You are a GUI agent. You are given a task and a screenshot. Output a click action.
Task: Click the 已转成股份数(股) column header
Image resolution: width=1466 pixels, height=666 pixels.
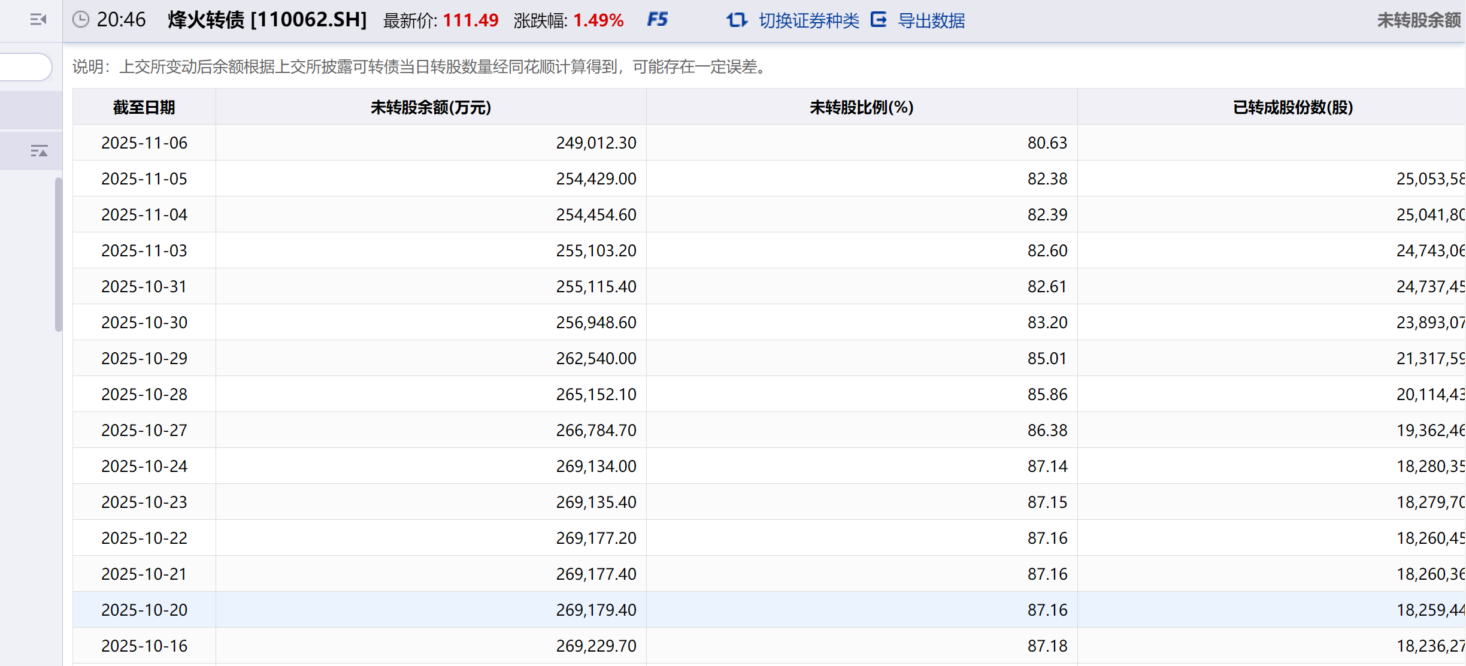coord(1292,107)
